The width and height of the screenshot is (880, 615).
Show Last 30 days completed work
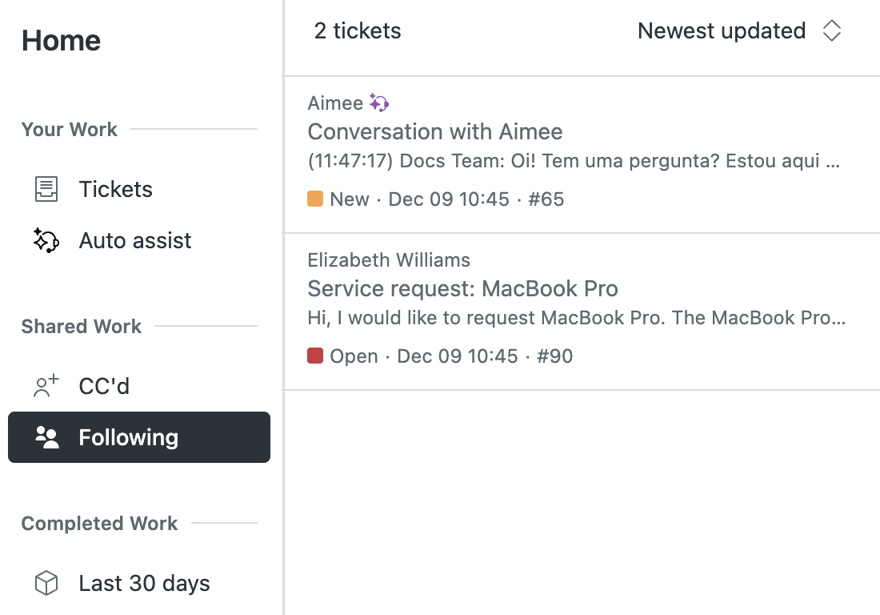point(144,584)
